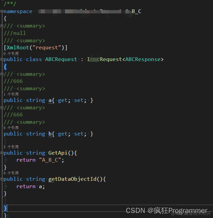Collapse the summary comment above property a
The width and height of the screenshot is (213, 218).
(2, 74)
